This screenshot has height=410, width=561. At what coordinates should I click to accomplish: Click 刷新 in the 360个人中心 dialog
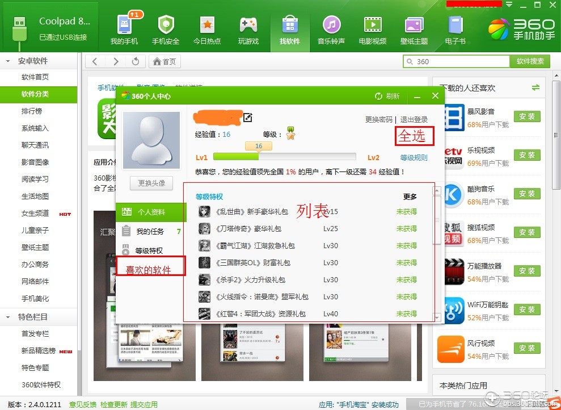pos(387,96)
